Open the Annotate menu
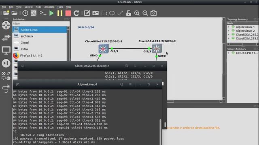This screenshot has width=259, height=145. click(x=49, y=7)
